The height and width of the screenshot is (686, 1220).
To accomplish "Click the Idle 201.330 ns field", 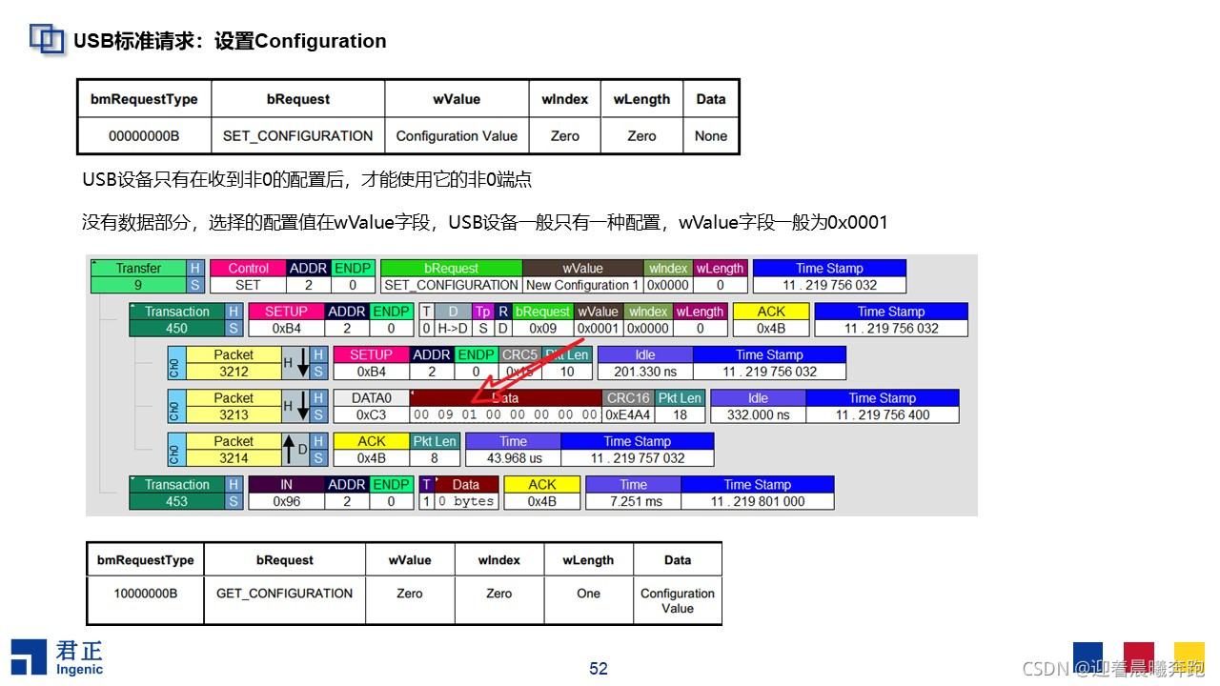I will tap(645, 363).
